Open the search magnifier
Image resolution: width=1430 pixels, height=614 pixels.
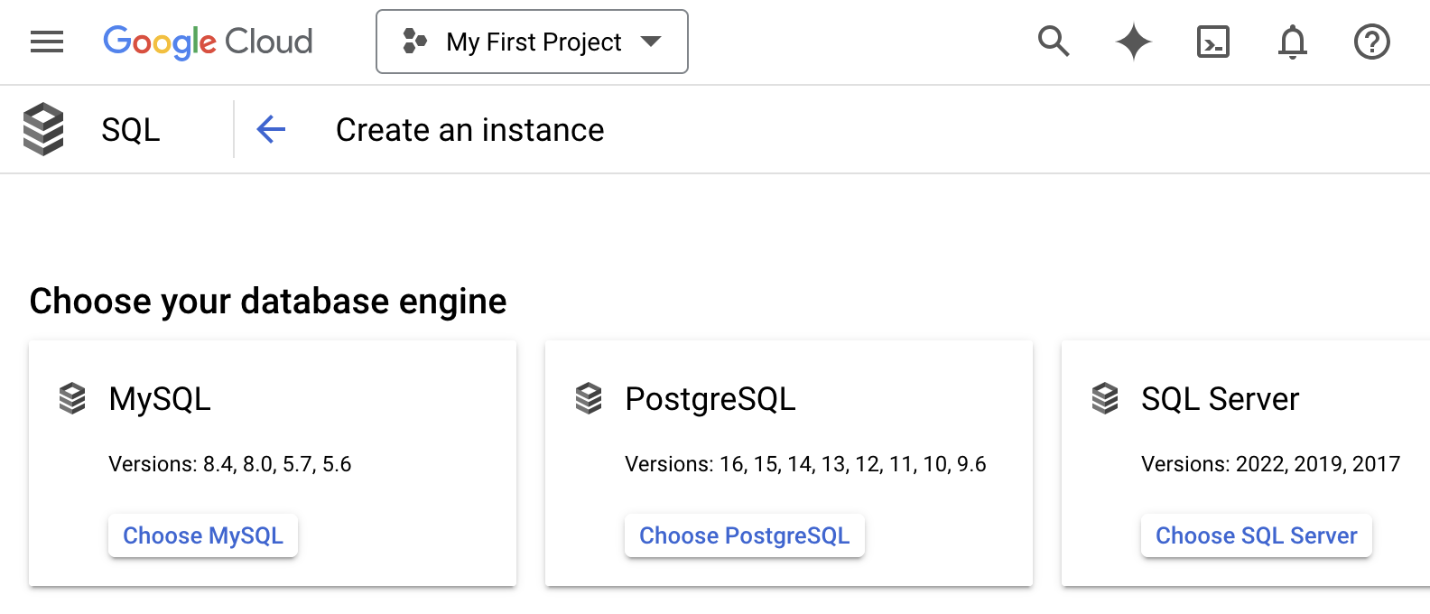click(1054, 42)
